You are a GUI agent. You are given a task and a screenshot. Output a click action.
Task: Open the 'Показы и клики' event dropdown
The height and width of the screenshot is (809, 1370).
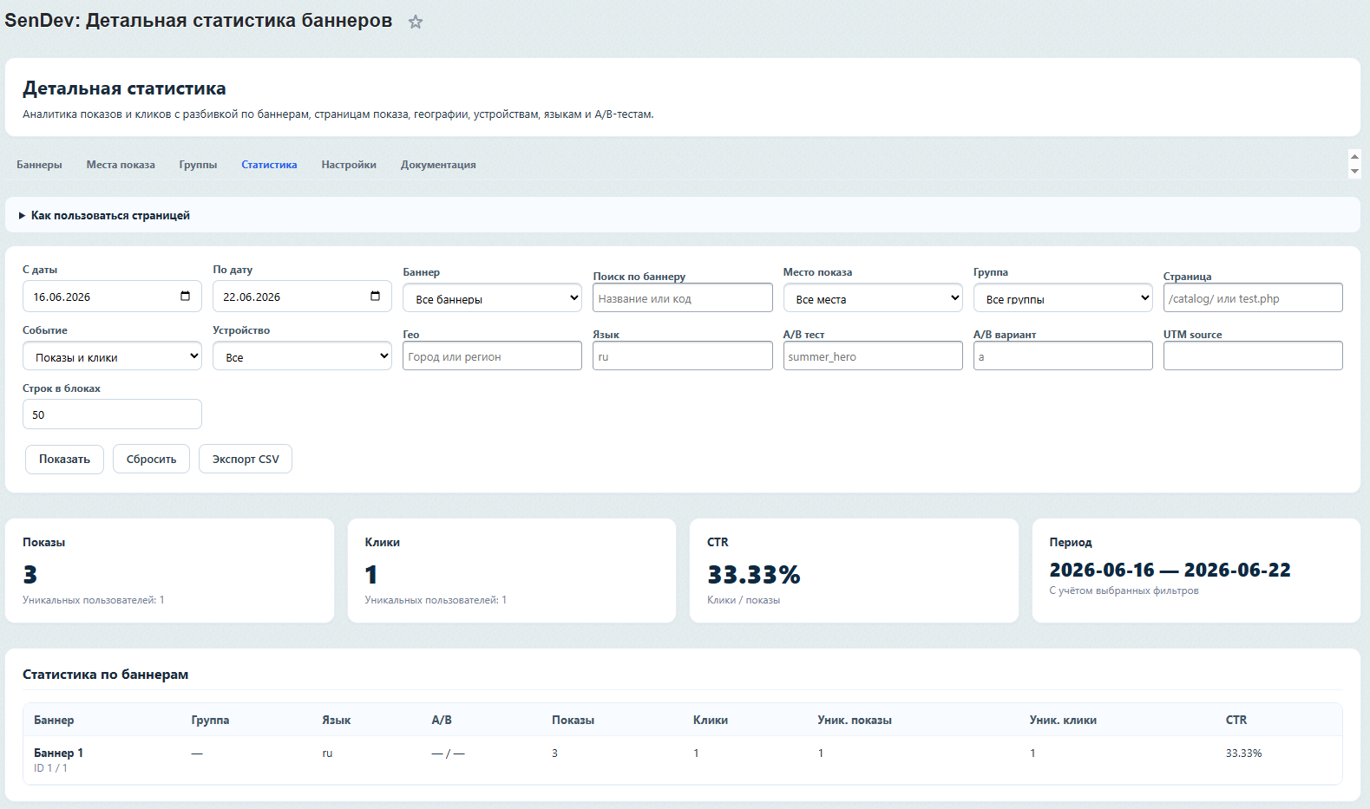(112, 356)
